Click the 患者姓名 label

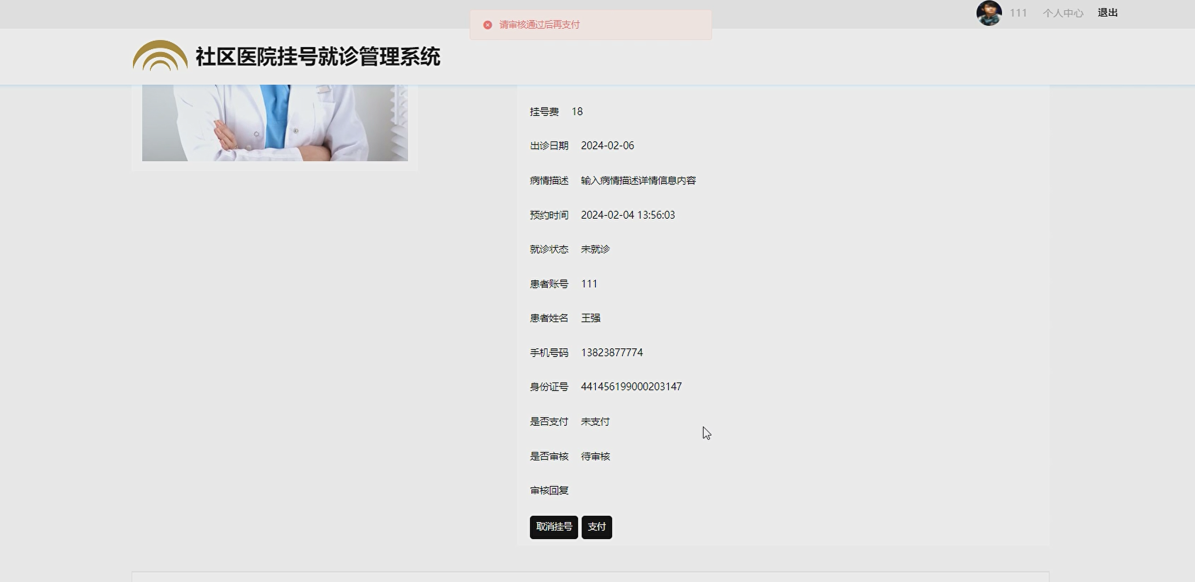point(549,318)
